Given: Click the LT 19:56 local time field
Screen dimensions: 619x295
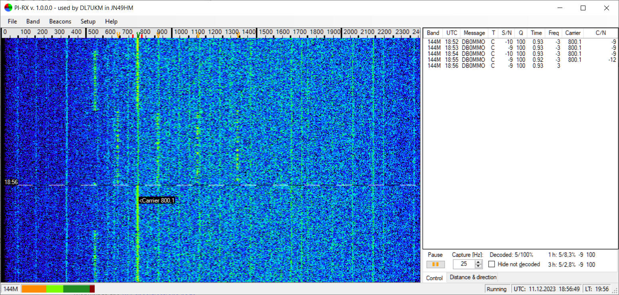Looking at the screenshot, I should 597,289.
